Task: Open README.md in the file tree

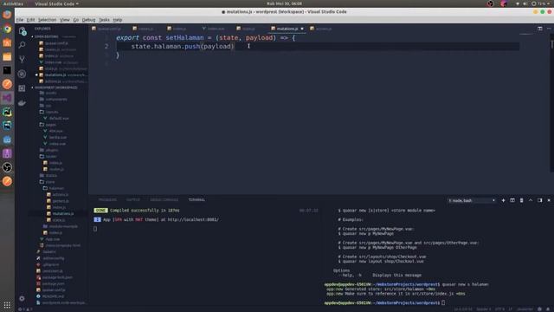Action: (53, 296)
